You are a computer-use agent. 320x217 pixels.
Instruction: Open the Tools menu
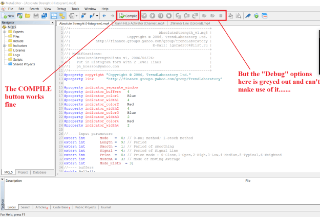coord(75,9)
